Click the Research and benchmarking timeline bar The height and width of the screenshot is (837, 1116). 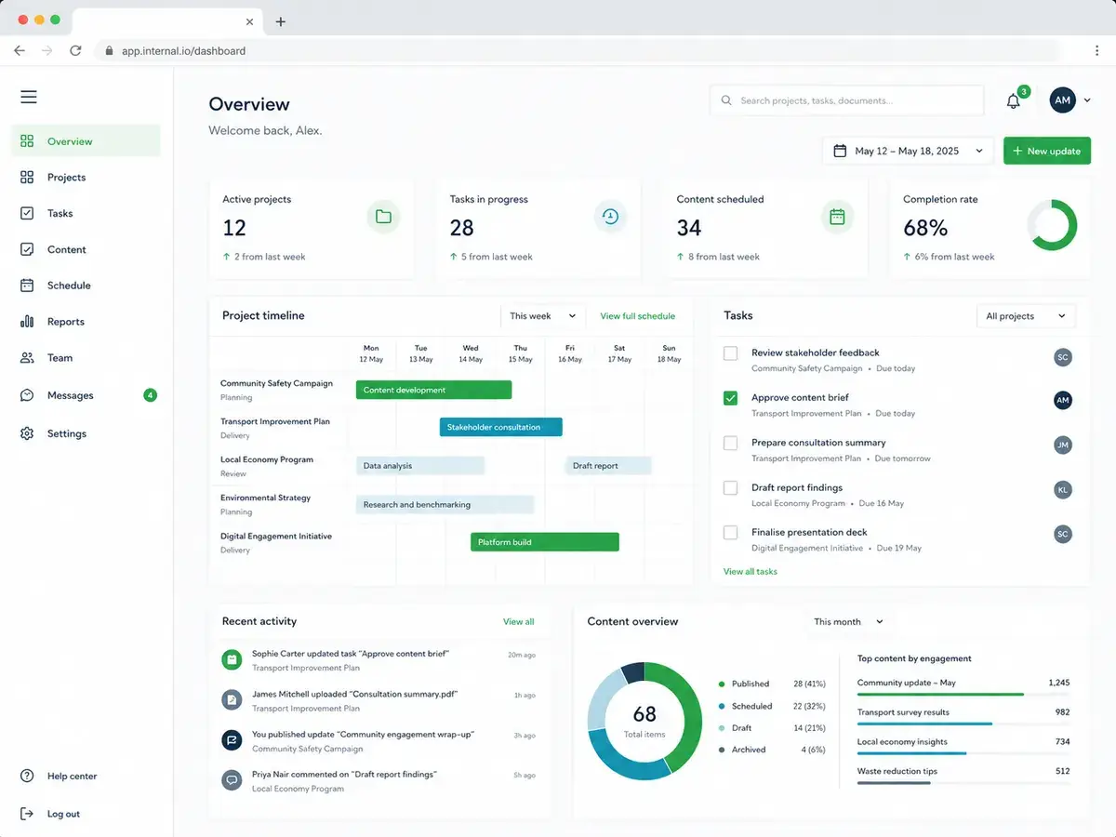(445, 504)
